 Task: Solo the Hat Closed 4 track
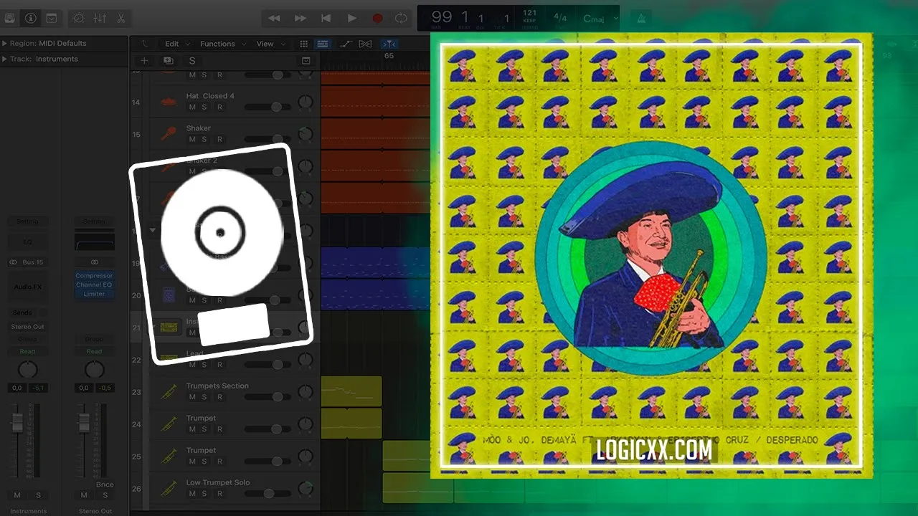[x=204, y=107]
